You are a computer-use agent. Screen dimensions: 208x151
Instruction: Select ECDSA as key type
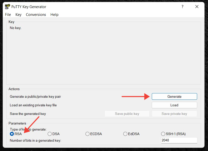(87, 134)
